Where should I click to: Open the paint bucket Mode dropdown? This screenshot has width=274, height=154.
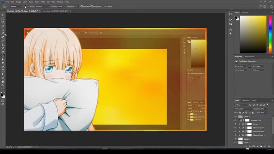coord(43,6)
